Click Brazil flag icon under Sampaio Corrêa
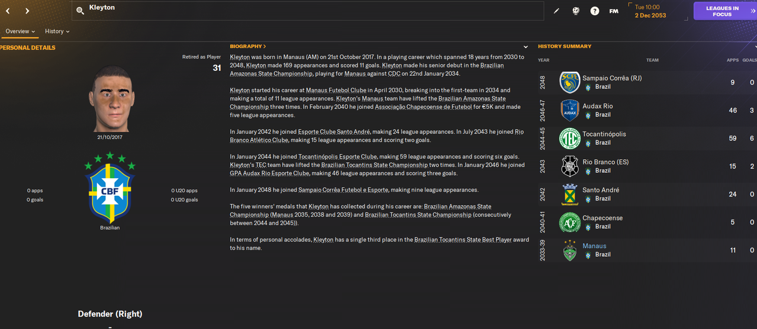This screenshot has height=329, width=757. [x=588, y=87]
